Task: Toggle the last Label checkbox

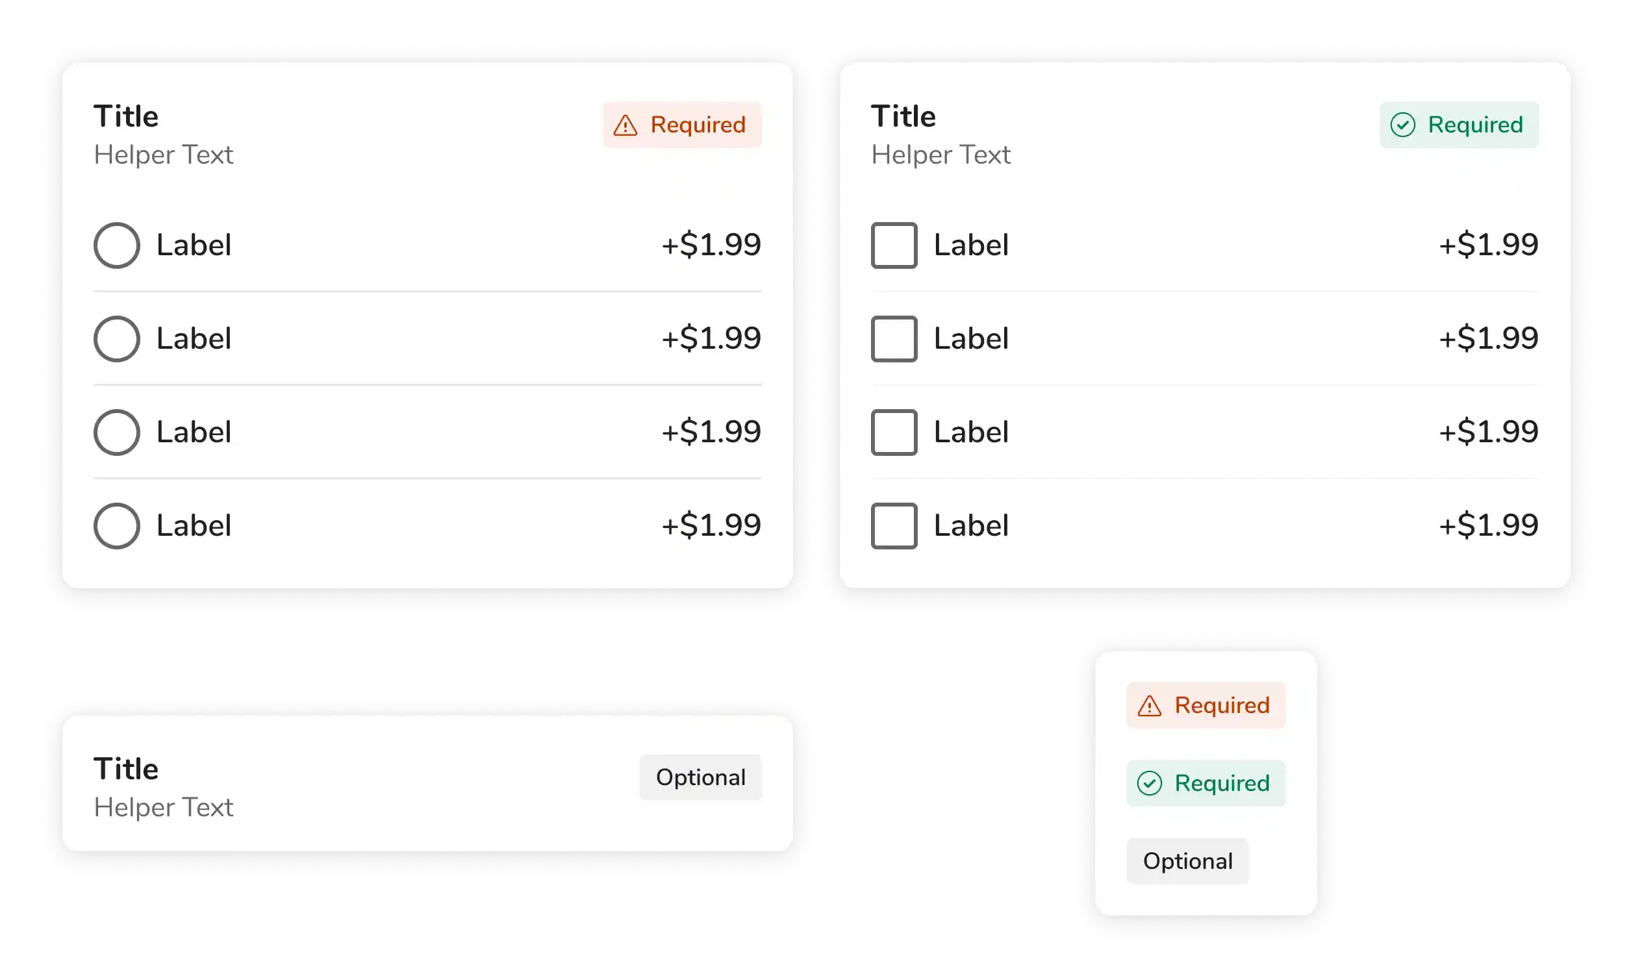Action: [x=894, y=526]
